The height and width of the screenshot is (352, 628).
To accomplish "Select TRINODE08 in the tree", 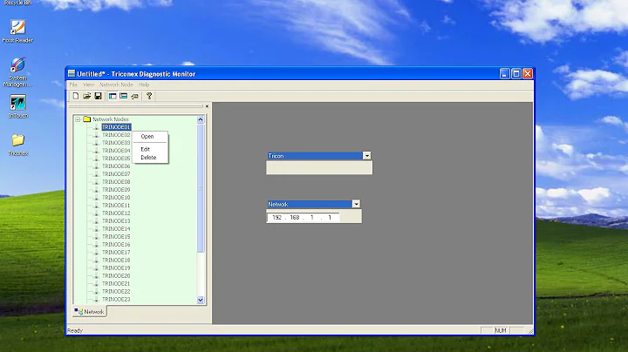I will coord(116,181).
